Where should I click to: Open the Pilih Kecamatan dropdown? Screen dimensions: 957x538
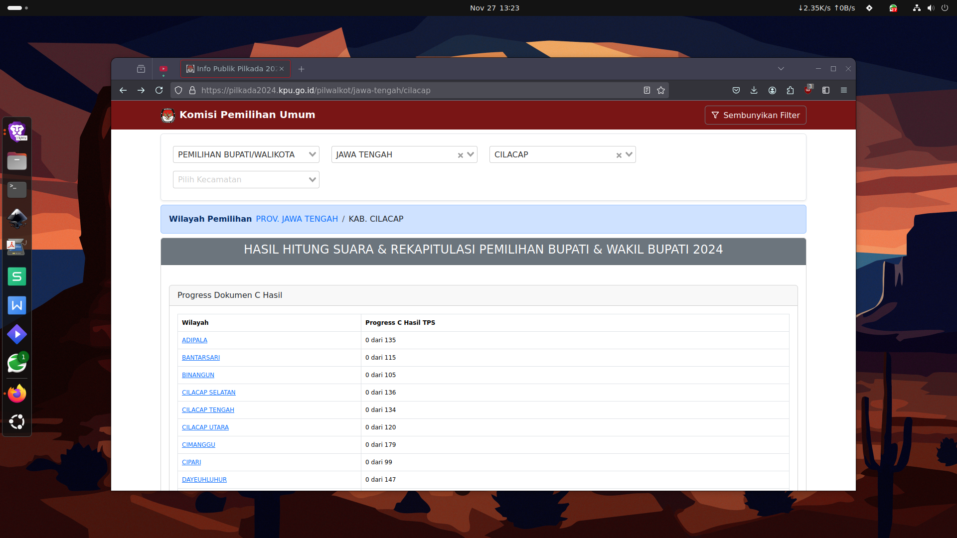246,179
